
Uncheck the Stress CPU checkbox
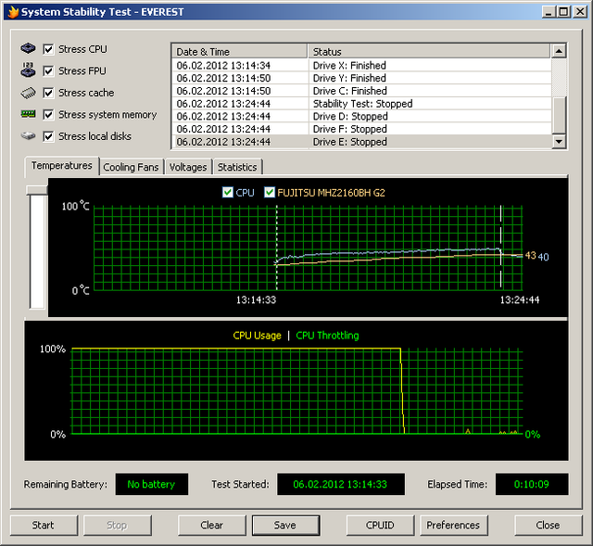click(x=49, y=49)
